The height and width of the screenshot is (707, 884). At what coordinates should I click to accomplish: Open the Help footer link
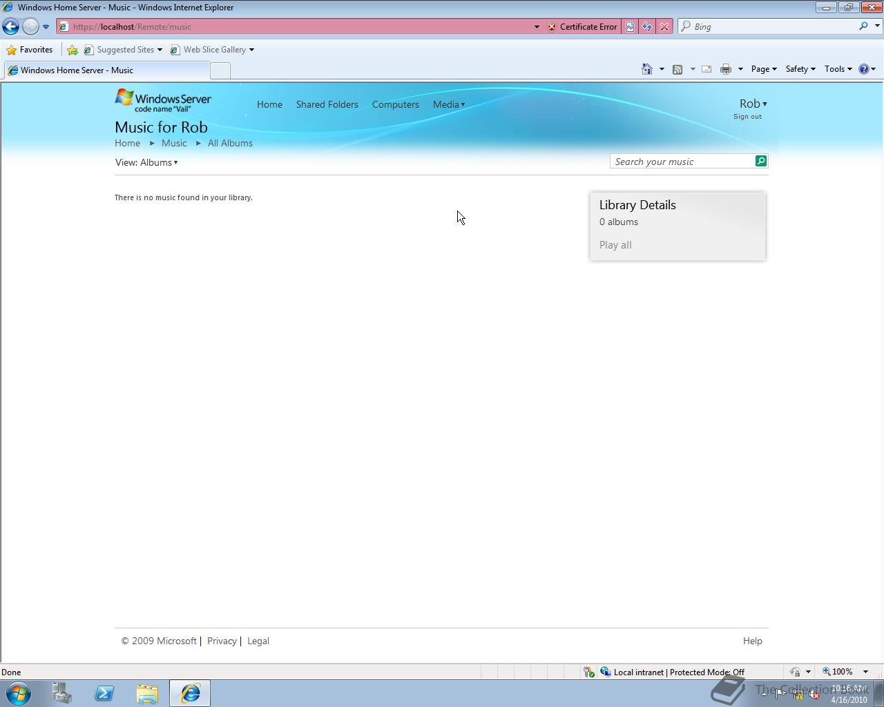pos(753,641)
